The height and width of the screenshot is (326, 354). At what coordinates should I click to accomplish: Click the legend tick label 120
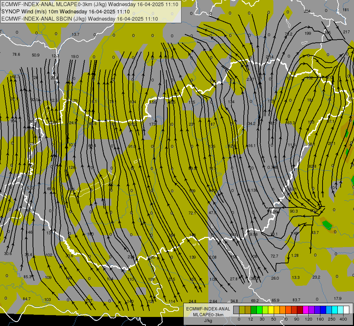coord(308,319)
